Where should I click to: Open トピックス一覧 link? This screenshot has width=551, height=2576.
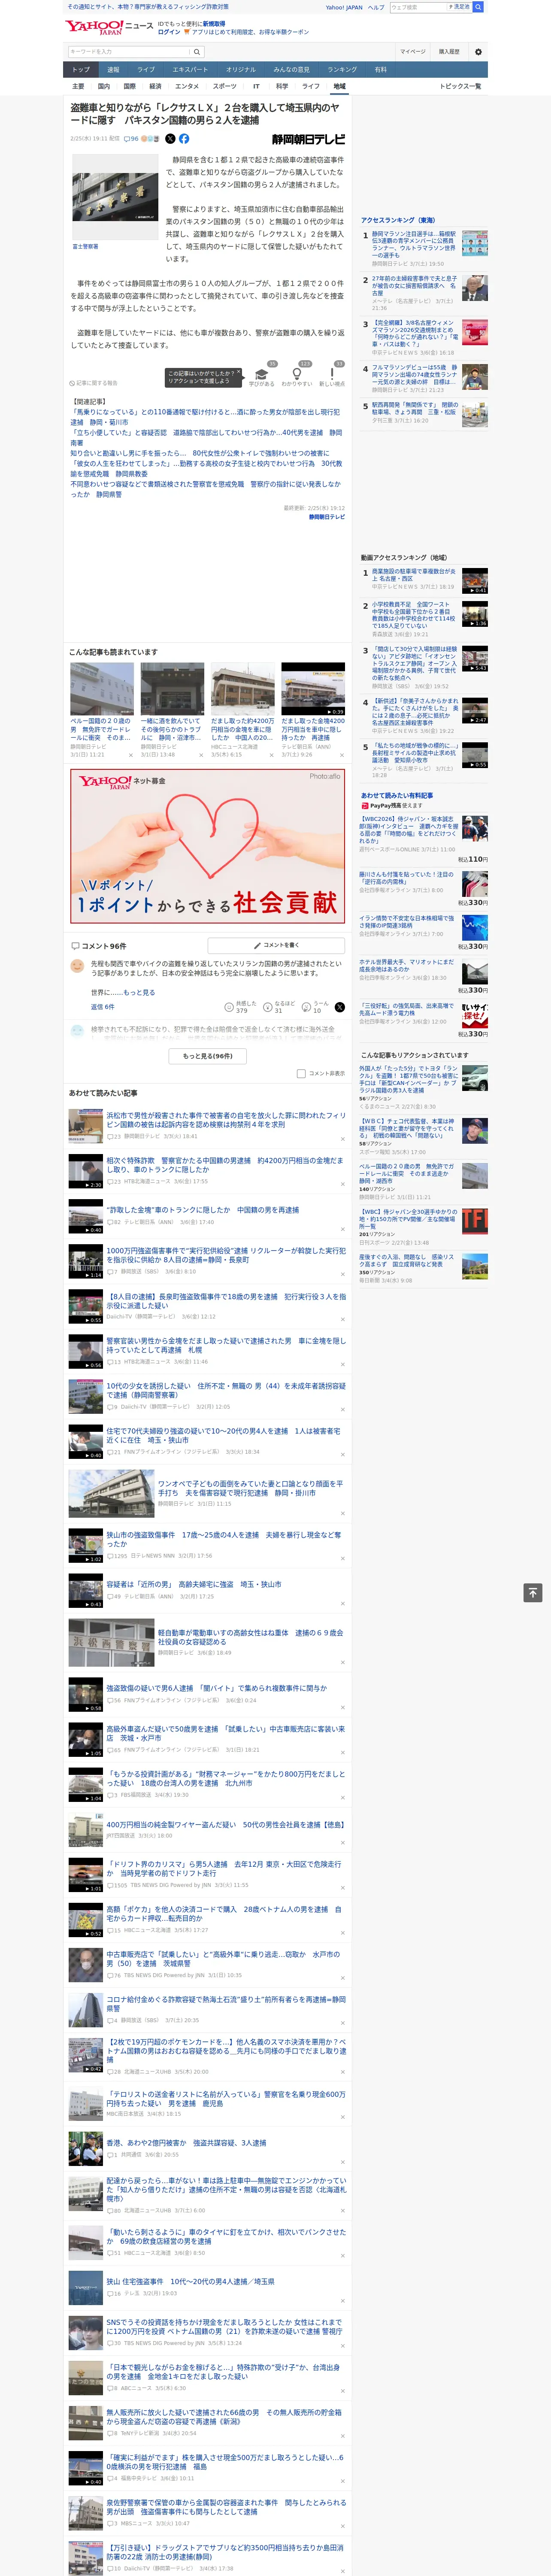point(460,86)
